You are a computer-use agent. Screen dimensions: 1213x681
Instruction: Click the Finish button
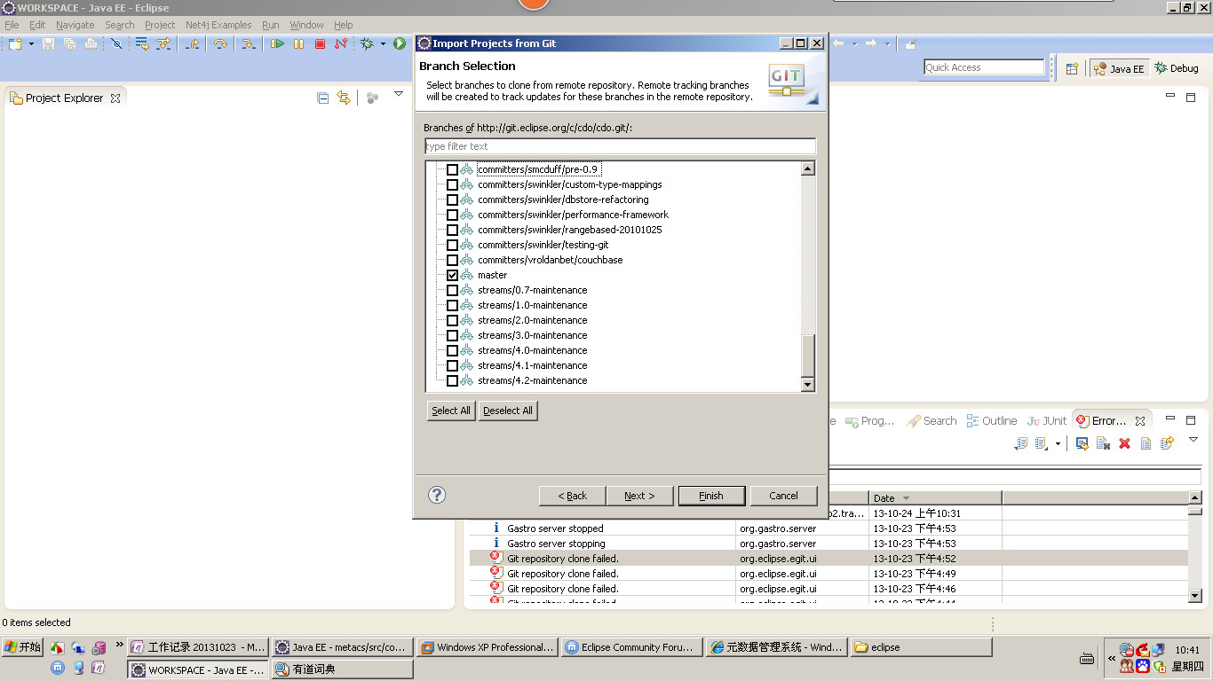[711, 496]
